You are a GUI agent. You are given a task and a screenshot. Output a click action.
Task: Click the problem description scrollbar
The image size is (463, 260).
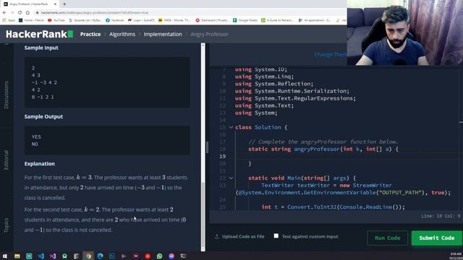coord(203,217)
